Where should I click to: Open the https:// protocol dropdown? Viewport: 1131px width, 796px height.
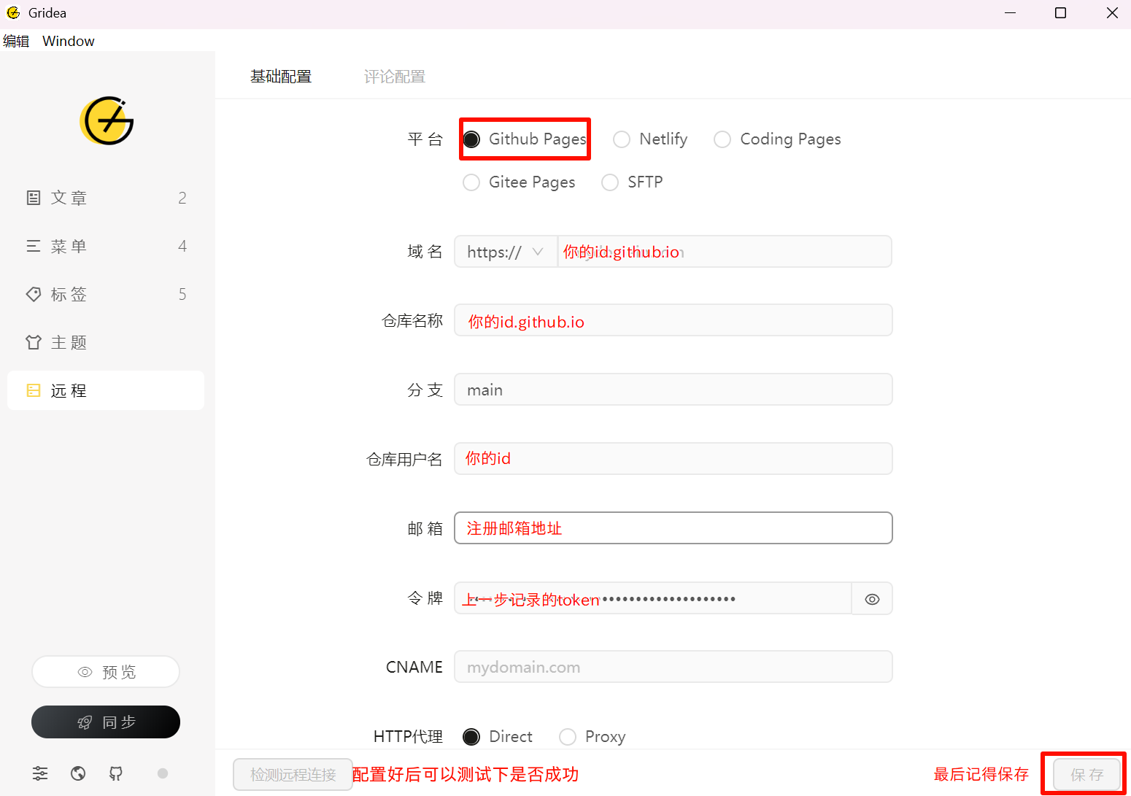(506, 252)
